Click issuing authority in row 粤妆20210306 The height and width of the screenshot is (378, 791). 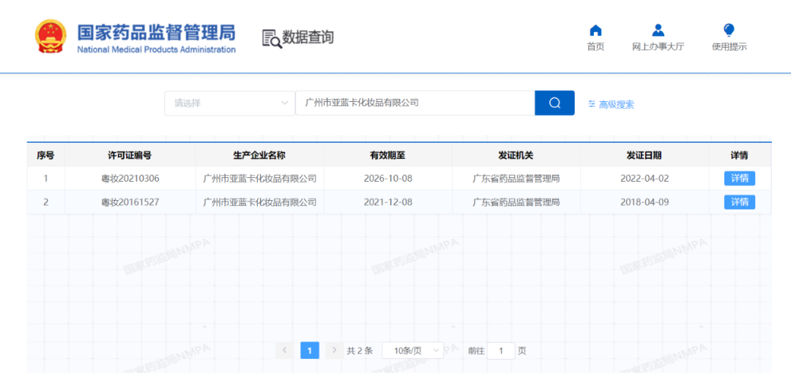pyautogui.click(x=516, y=178)
